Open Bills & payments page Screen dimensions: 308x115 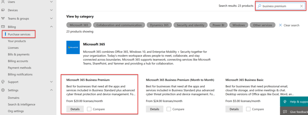(19, 54)
